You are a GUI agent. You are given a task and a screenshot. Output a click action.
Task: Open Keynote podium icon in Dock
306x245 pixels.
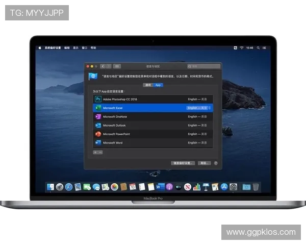point(206,187)
